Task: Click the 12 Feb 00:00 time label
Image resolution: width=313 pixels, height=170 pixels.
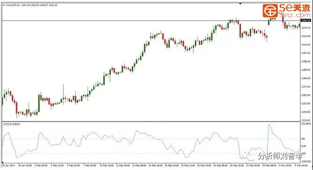Action: (123, 166)
